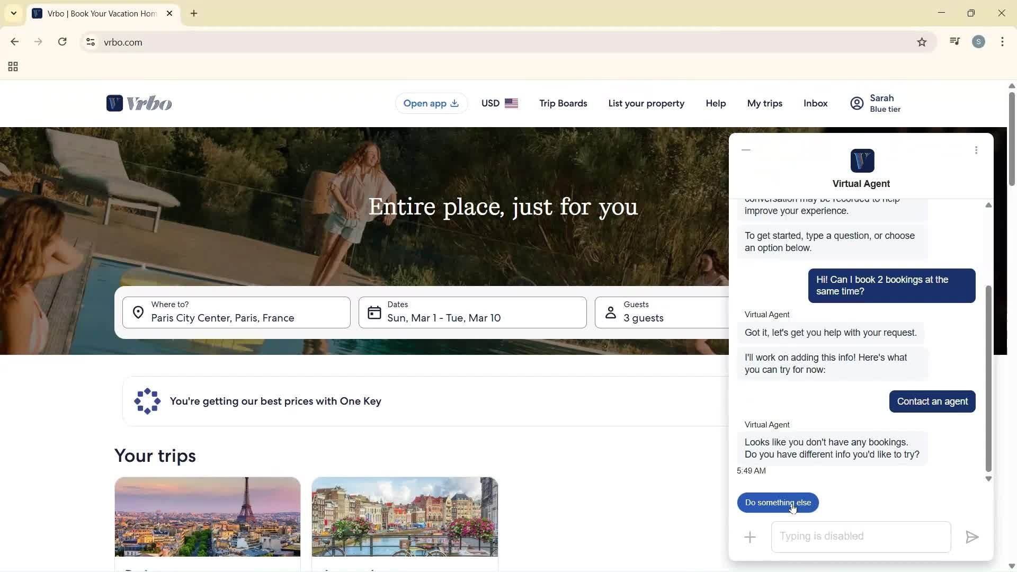Open the tab groups grid icon

tap(13, 67)
